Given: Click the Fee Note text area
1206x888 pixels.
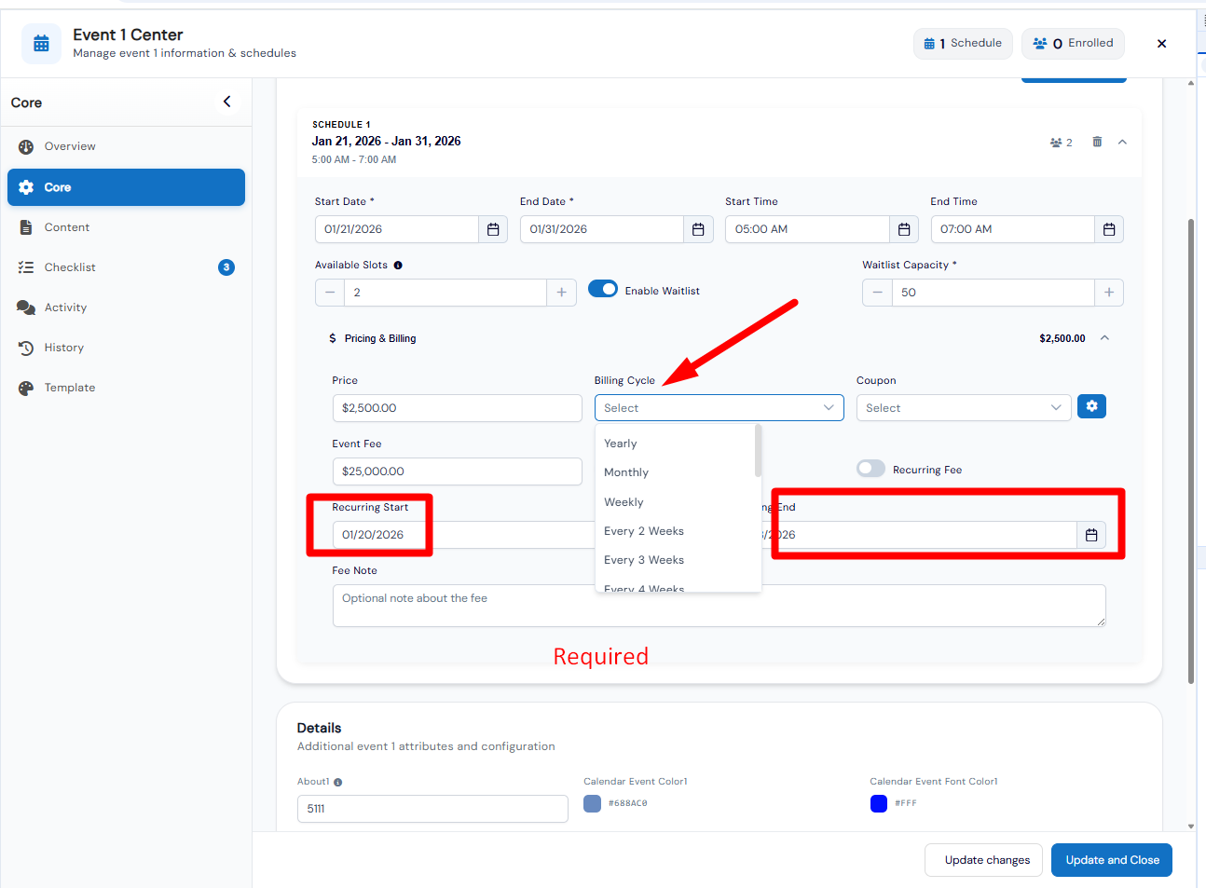Looking at the screenshot, I should 719,606.
